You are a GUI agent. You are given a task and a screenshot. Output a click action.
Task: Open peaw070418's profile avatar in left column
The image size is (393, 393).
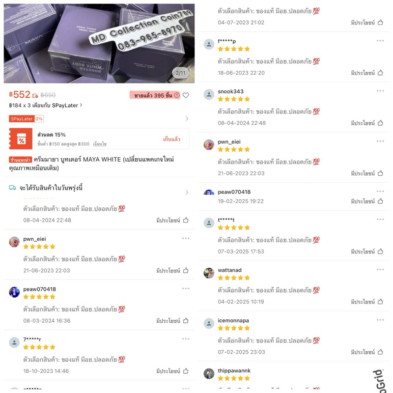tap(14, 292)
